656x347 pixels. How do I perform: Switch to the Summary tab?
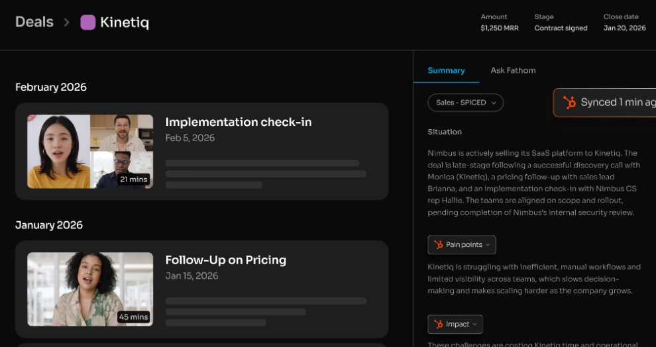pyautogui.click(x=446, y=70)
